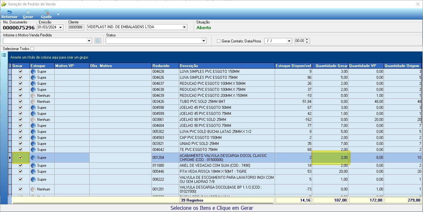This screenshot has width=423, height=212.
Task: Click the grid selector icon in the header corner
Action: [x=10, y=66]
